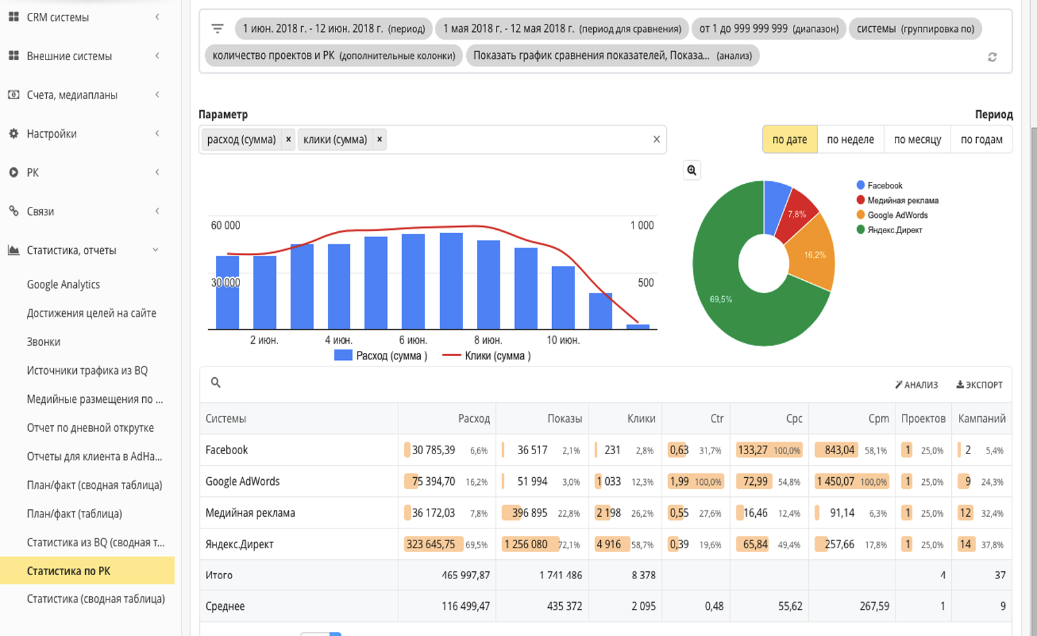
Task: Click the filter icon above the chips
Action: point(217,29)
